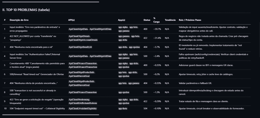Image resolution: width=260 pixels, height=118 pixels.
Task: Click the ApiClientJ#redeeming code chip
Action: click(79, 100)
